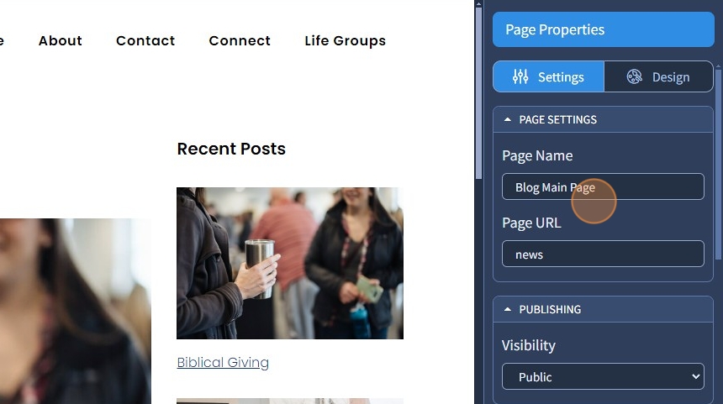The image size is (723, 404).
Task: Click the Recent Posts heading
Action: coord(231,149)
